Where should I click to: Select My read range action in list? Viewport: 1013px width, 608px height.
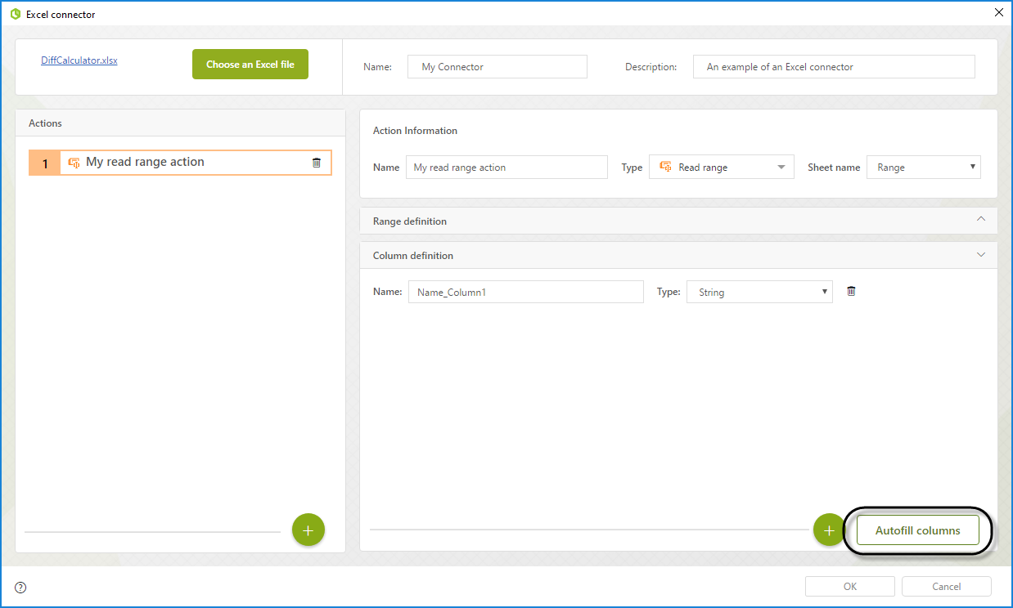click(180, 163)
